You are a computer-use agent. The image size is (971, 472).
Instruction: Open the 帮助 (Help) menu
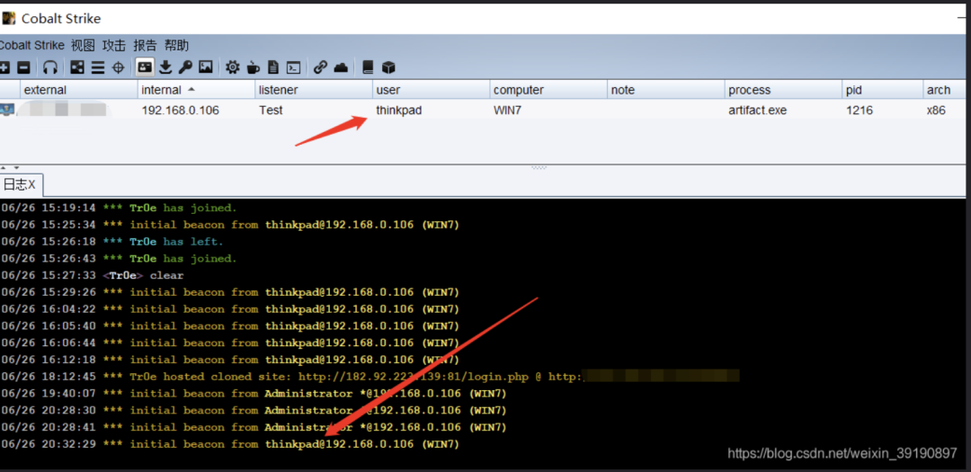[x=176, y=45]
